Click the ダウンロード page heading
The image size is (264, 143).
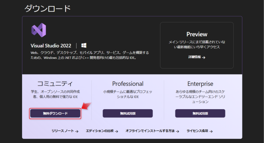click(47, 8)
